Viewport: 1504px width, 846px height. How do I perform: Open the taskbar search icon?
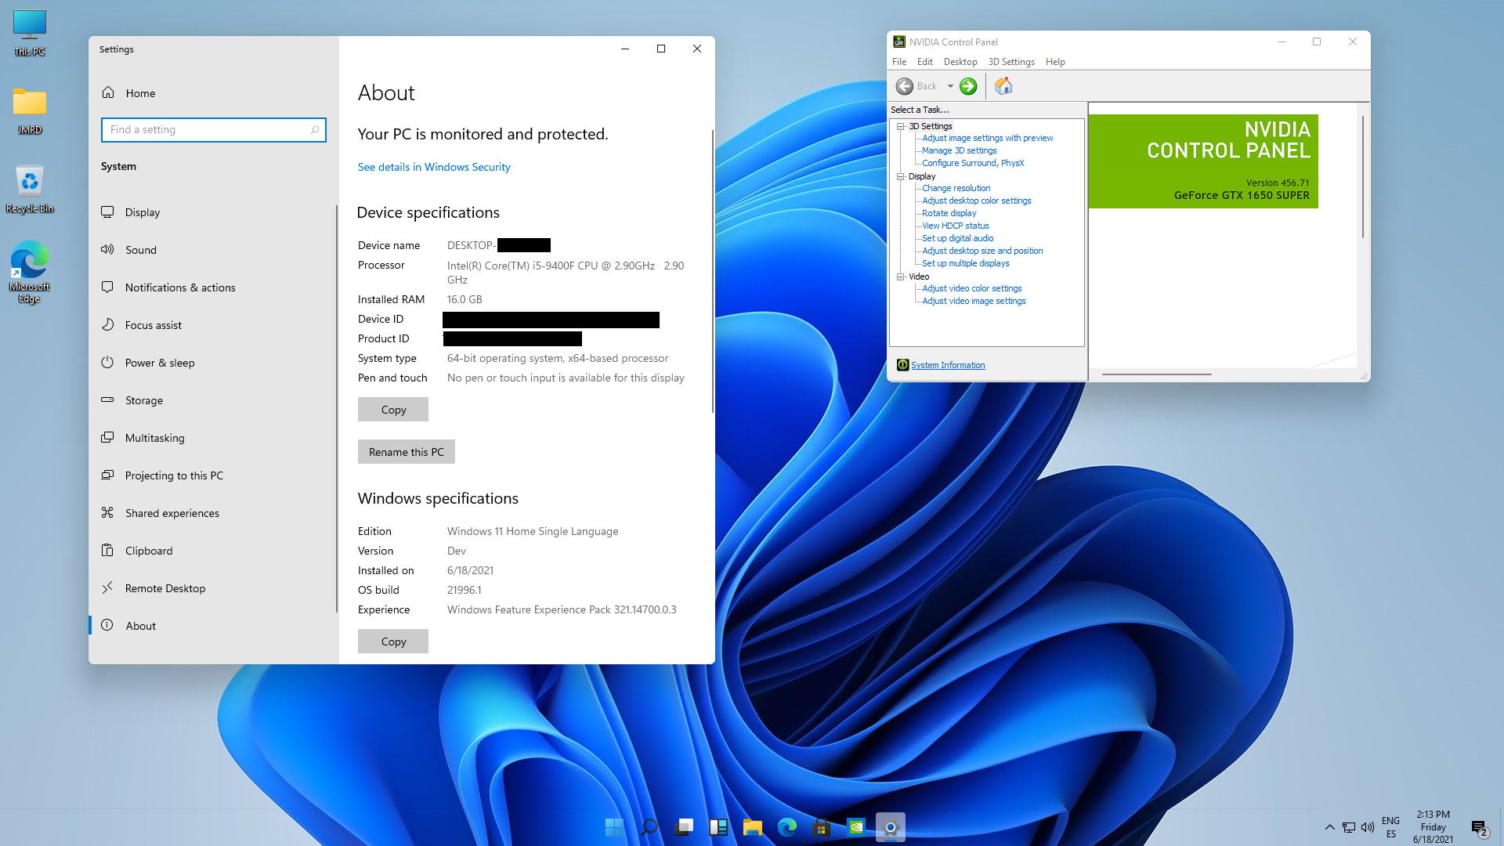(649, 827)
